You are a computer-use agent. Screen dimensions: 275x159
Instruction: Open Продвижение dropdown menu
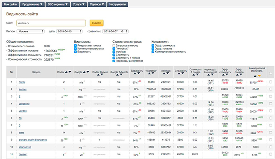click(x=32, y=4)
